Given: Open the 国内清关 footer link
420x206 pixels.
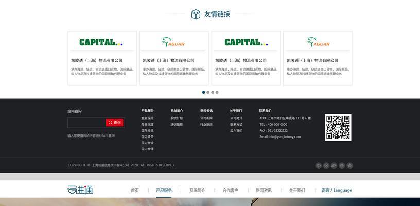Looking at the screenshot, I should (148, 136).
